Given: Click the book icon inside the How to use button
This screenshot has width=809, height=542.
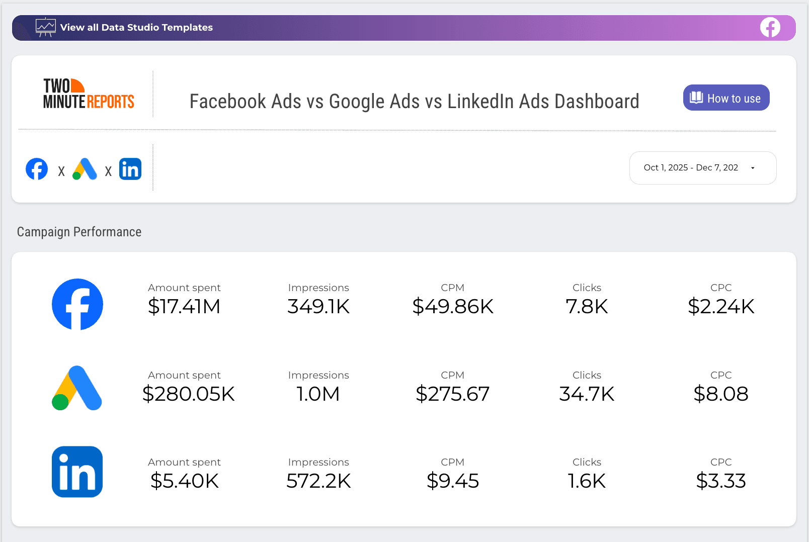Looking at the screenshot, I should click(696, 98).
